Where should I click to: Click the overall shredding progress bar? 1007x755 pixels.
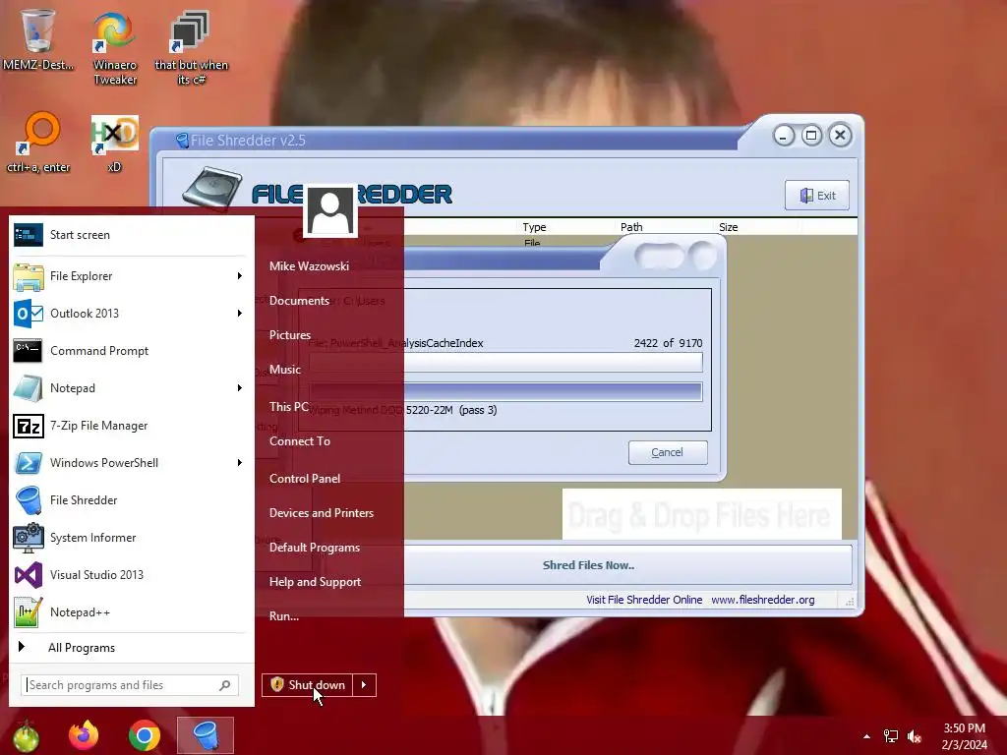tap(506, 391)
